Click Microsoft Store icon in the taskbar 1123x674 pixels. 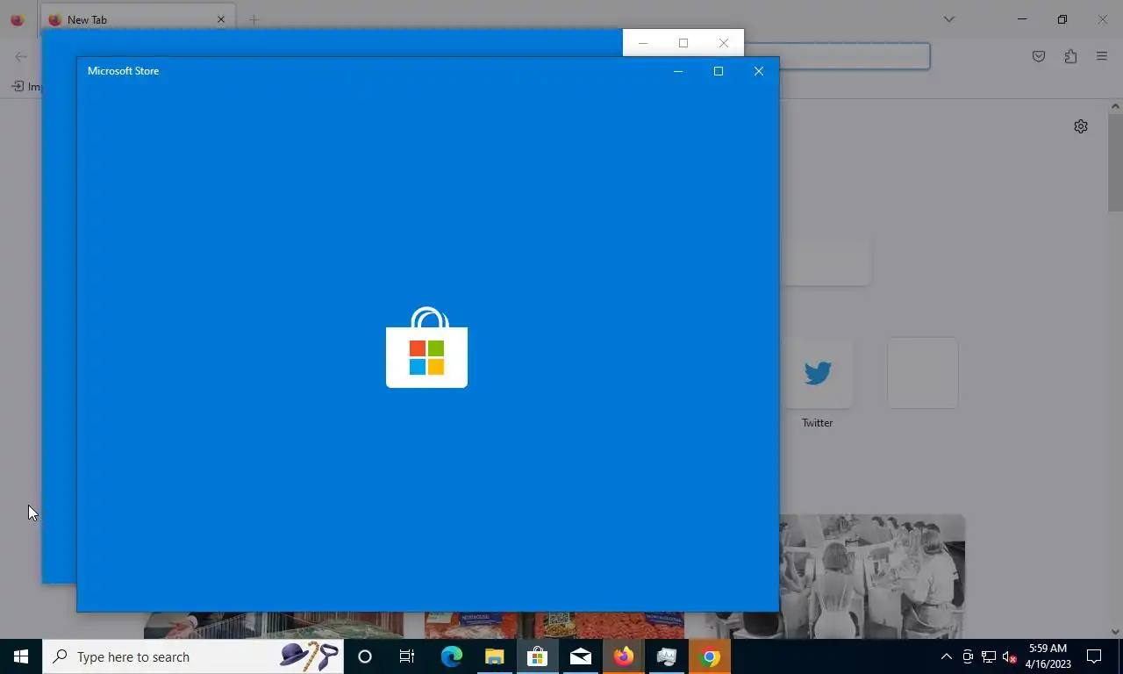[x=537, y=656]
